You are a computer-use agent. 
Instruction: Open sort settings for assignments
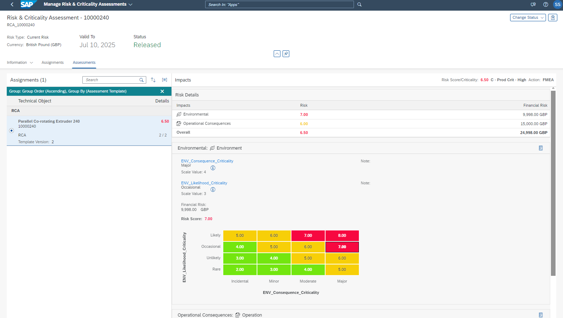coord(153,80)
